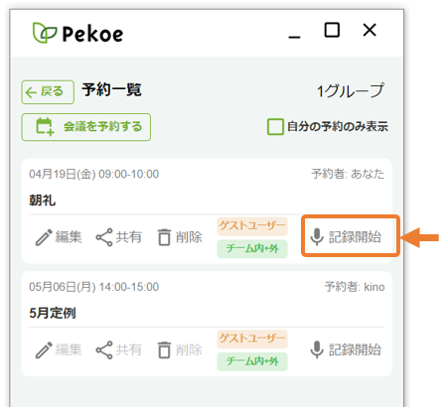
Task: Enable 自分の予約のみ表示 checkbox
Action: [x=275, y=127]
